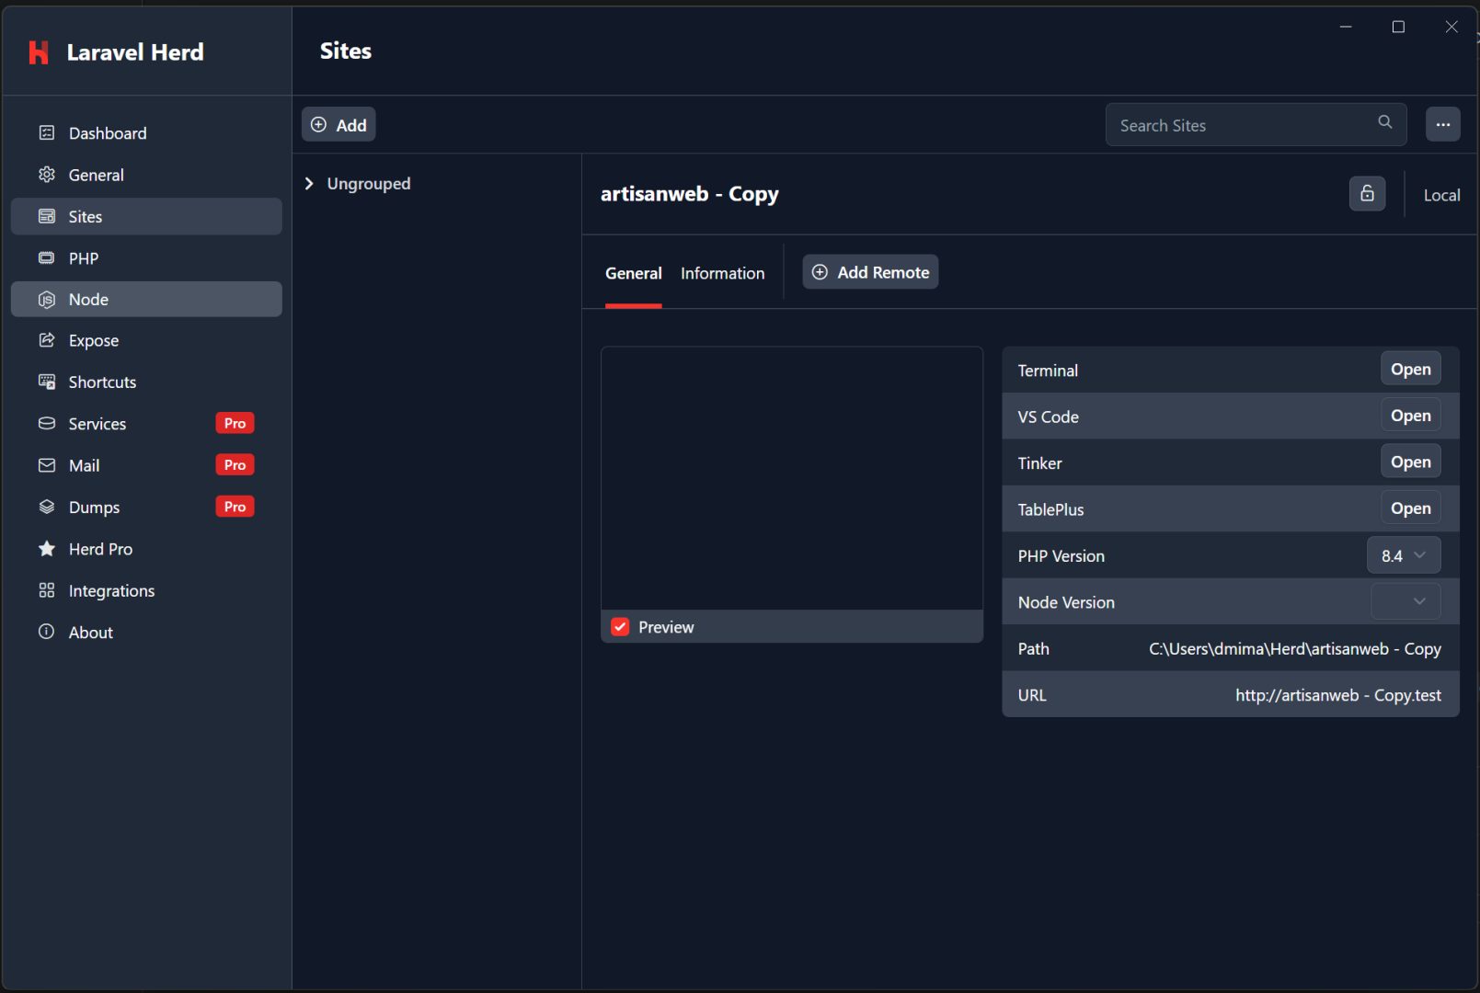Click the Dumps layers icon
This screenshot has height=993, width=1480.
pos(47,507)
